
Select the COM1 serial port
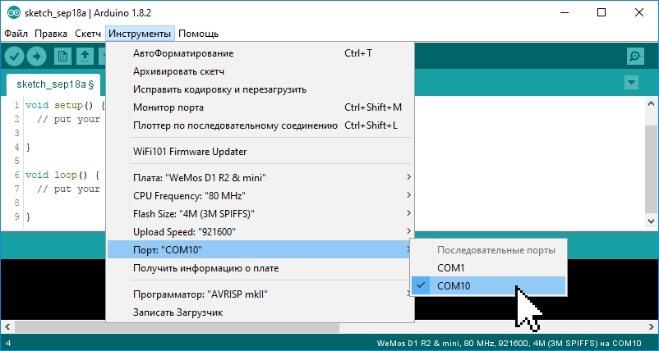point(488,267)
